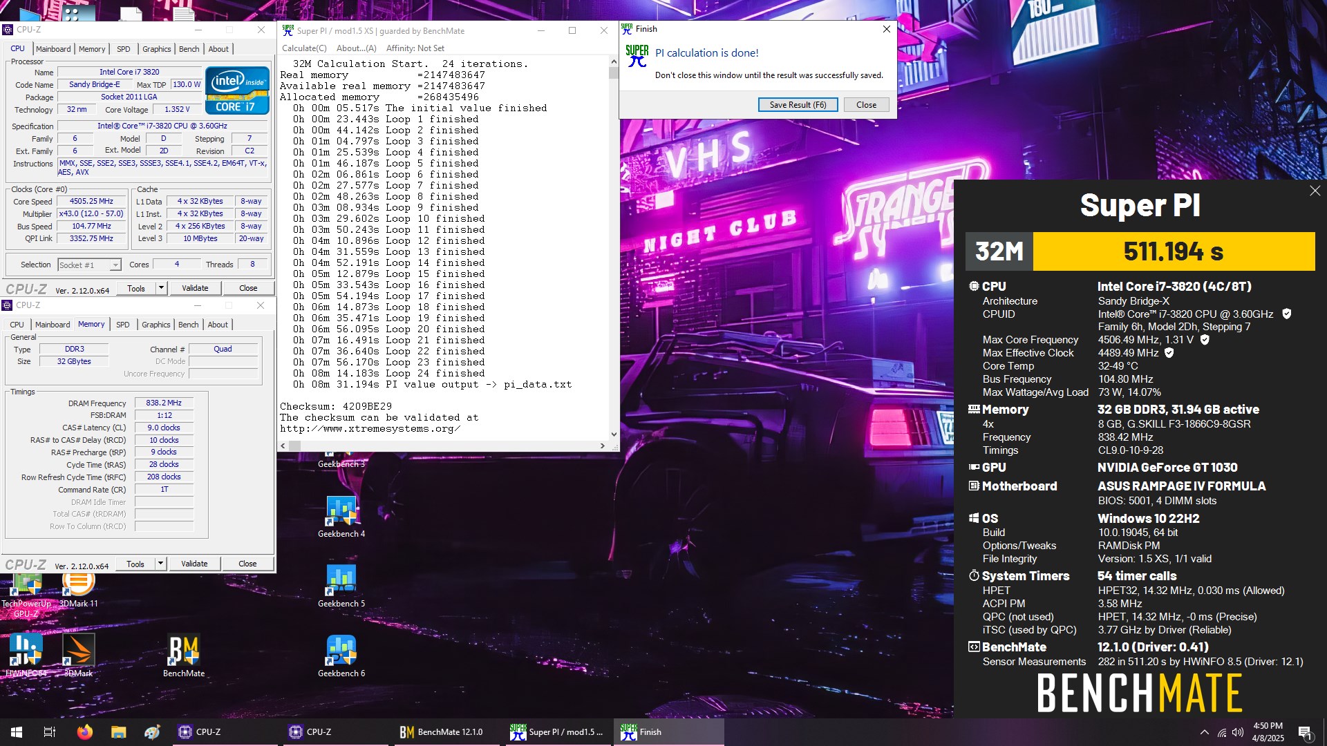The height and width of the screenshot is (746, 1327).
Task: Click Close button in upper CPU-Z window
Action: pyautogui.click(x=248, y=288)
